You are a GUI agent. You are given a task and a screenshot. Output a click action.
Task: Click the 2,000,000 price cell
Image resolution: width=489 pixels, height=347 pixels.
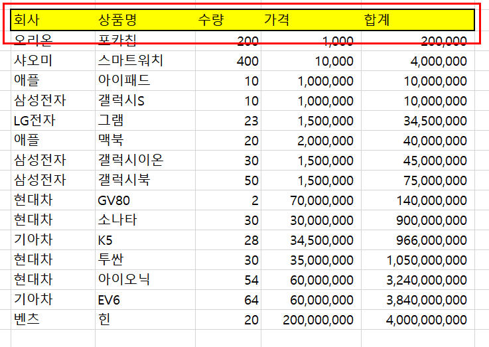[x=311, y=140]
